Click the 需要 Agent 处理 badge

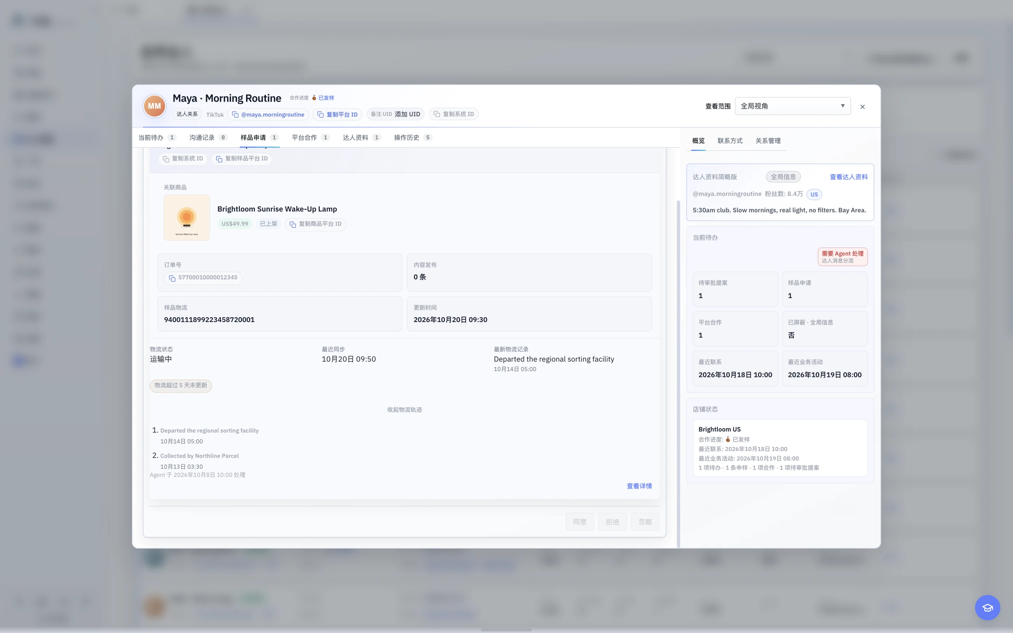842,257
